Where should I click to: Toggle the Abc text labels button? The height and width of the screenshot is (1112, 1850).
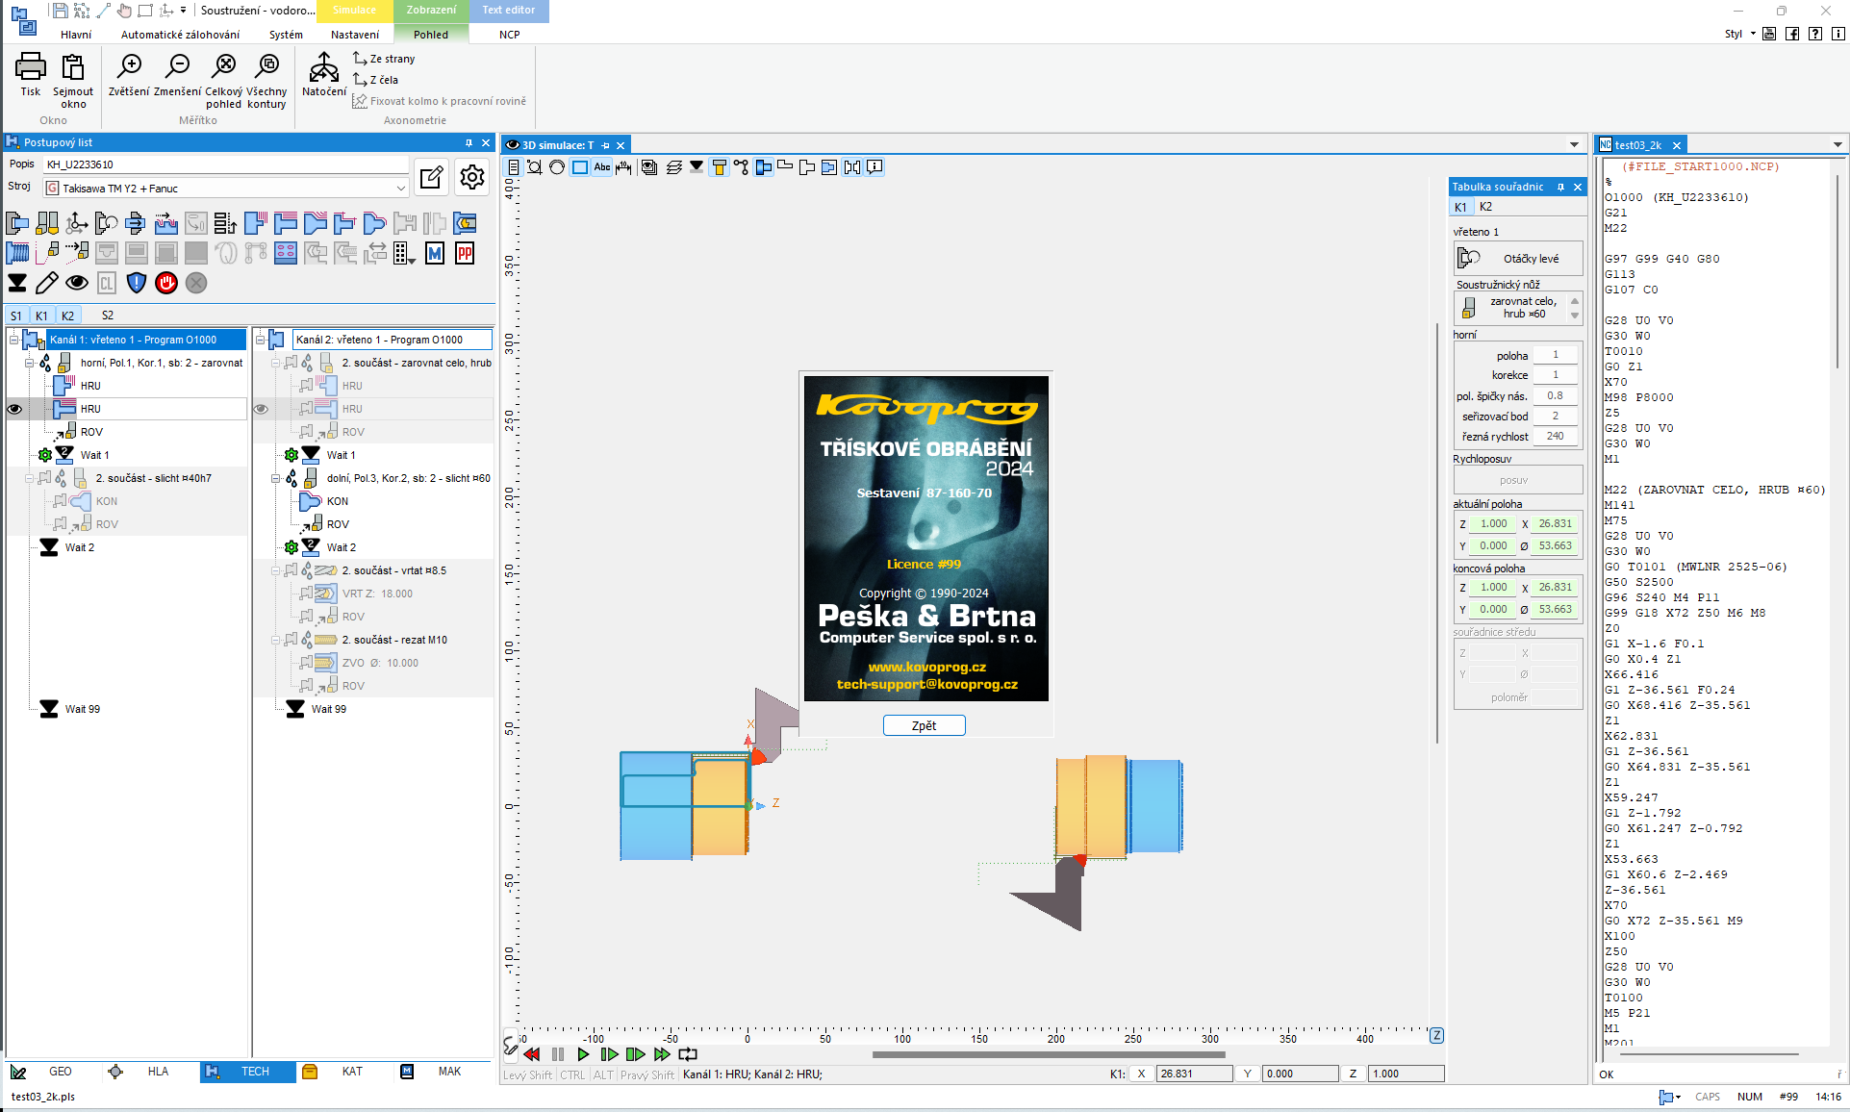602,167
